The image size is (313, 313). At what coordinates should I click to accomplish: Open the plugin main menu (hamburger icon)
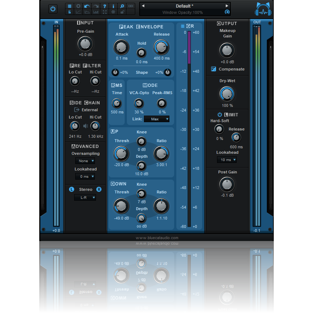tap(69, 6)
